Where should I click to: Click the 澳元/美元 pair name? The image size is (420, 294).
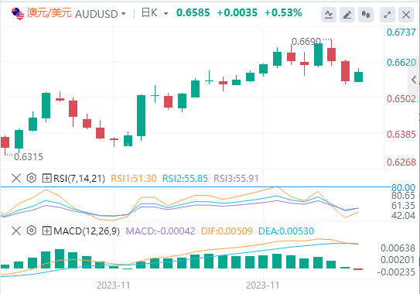[50, 13]
